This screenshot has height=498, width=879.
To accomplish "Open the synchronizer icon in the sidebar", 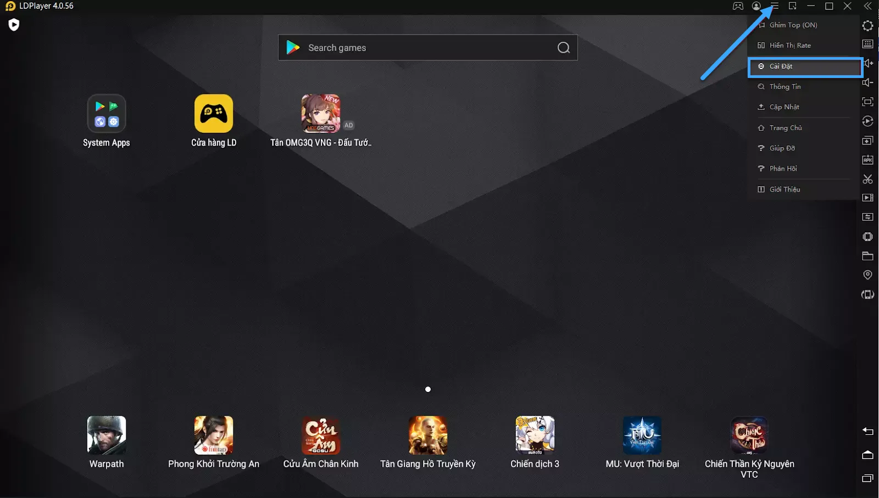I will coord(867,217).
